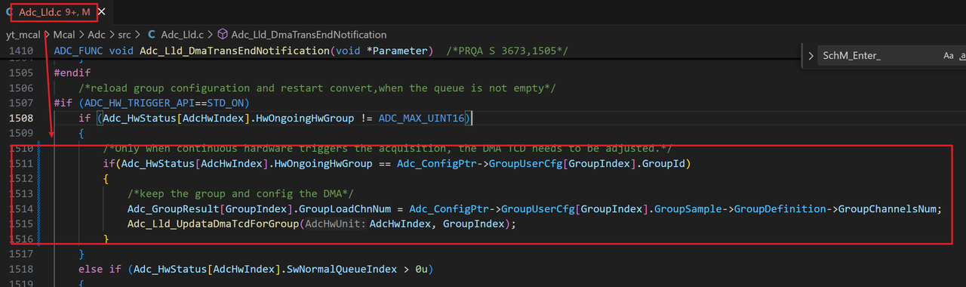
Task: Click Adc_Lld_UpdataDmaTcdForGroup function call
Action: (214, 224)
